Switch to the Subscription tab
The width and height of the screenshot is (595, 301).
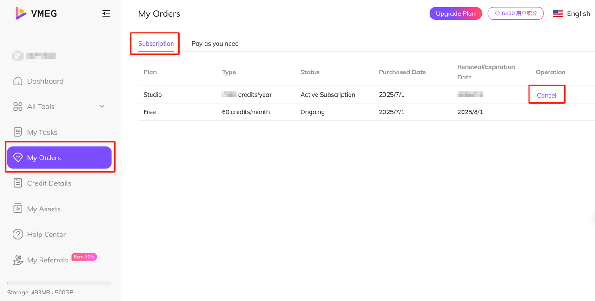coord(156,43)
